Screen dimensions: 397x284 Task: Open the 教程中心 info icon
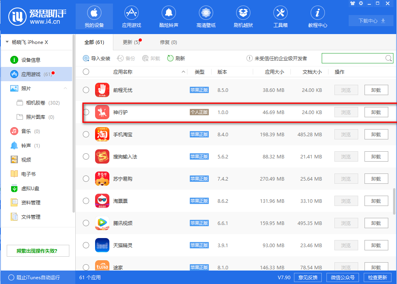317,13
